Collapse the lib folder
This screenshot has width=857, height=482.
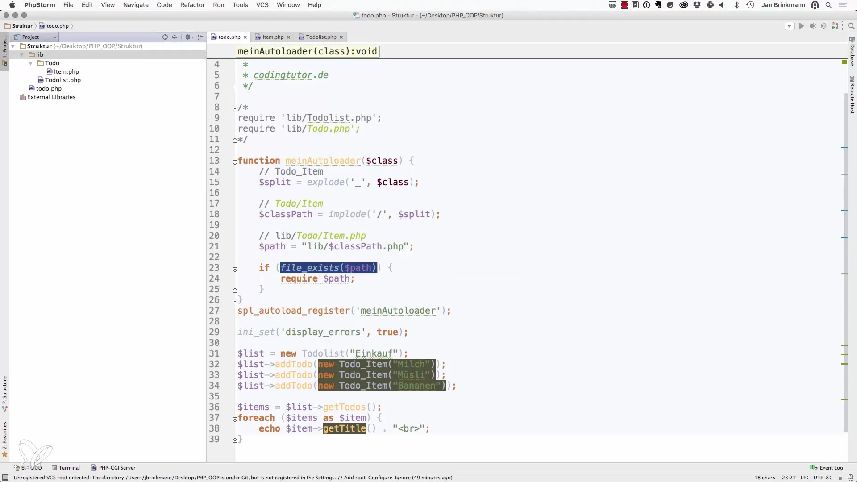click(21, 55)
